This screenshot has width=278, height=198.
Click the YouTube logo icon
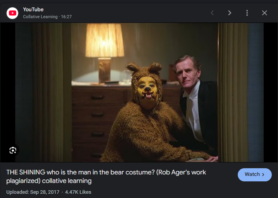point(13,13)
